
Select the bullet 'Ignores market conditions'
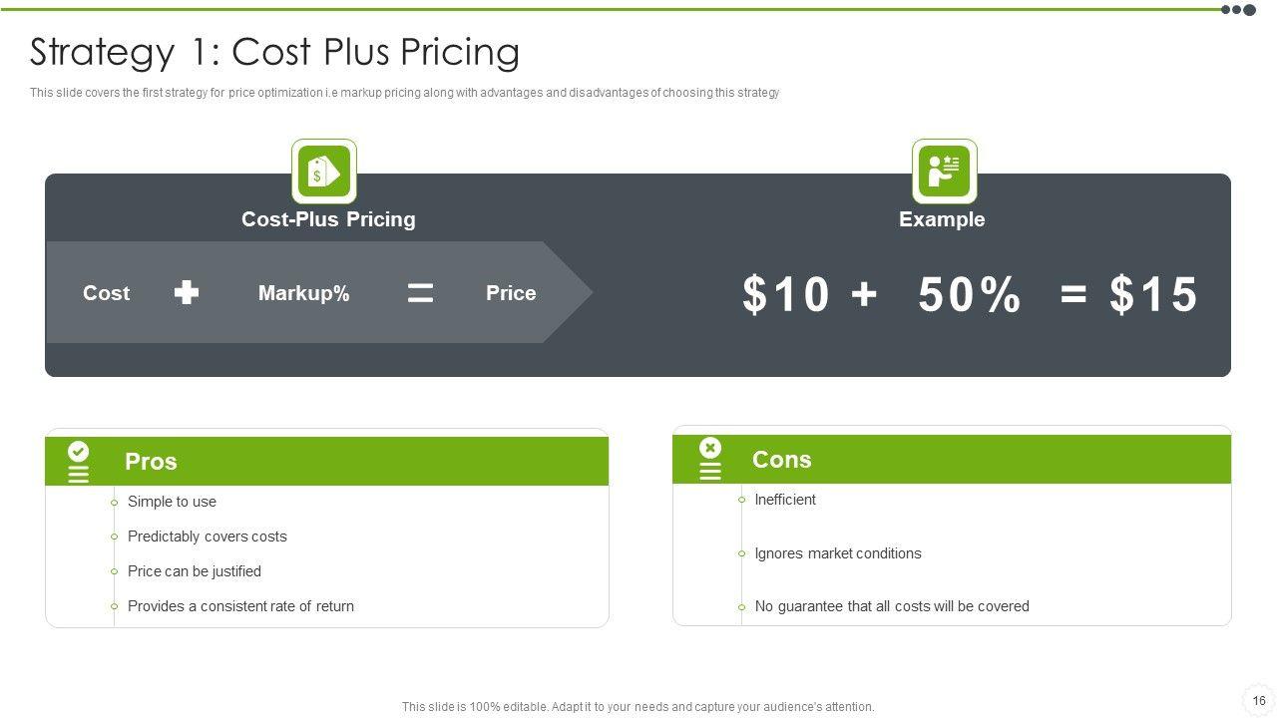(838, 553)
